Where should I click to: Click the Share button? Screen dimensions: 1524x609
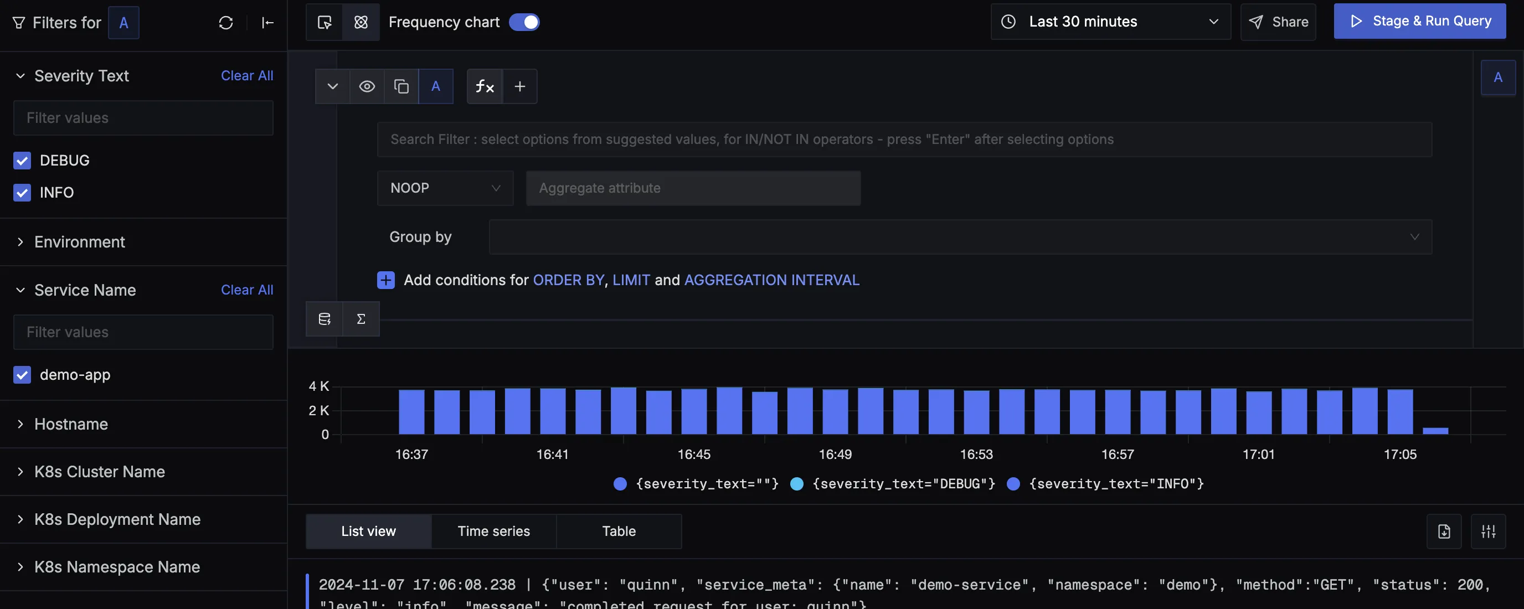point(1278,22)
